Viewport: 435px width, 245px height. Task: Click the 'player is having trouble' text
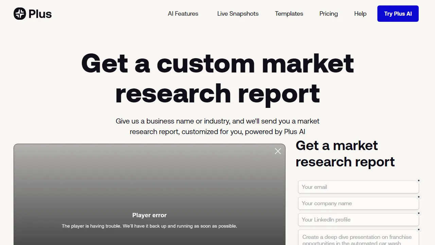pos(150,226)
